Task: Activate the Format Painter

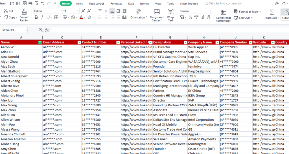Action: click(x=24, y=15)
